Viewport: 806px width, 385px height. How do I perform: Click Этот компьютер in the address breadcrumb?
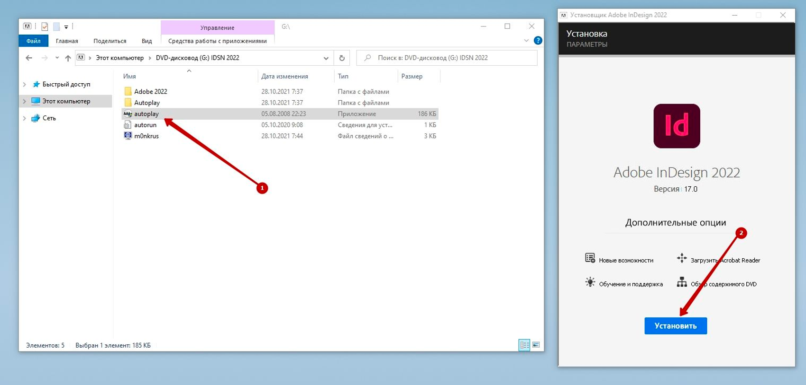[x=120, y=58]
